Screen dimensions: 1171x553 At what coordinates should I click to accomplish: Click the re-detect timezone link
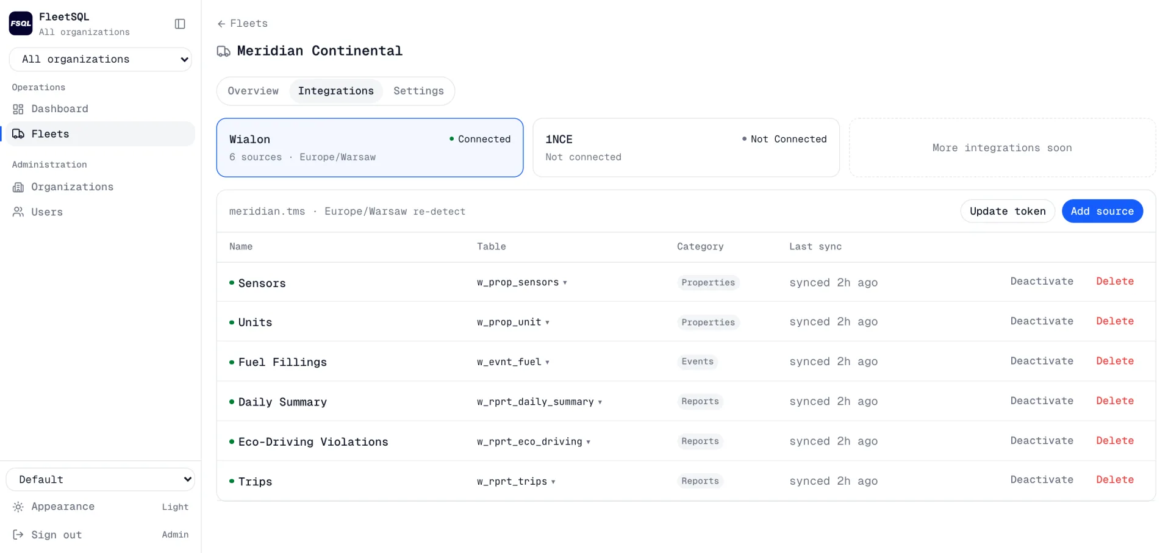coord(439,212)
